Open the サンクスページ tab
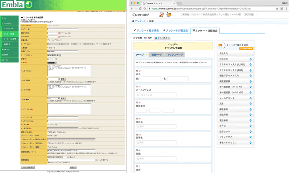Viewport: 289px width, 173px height. [x=175, y=55]
